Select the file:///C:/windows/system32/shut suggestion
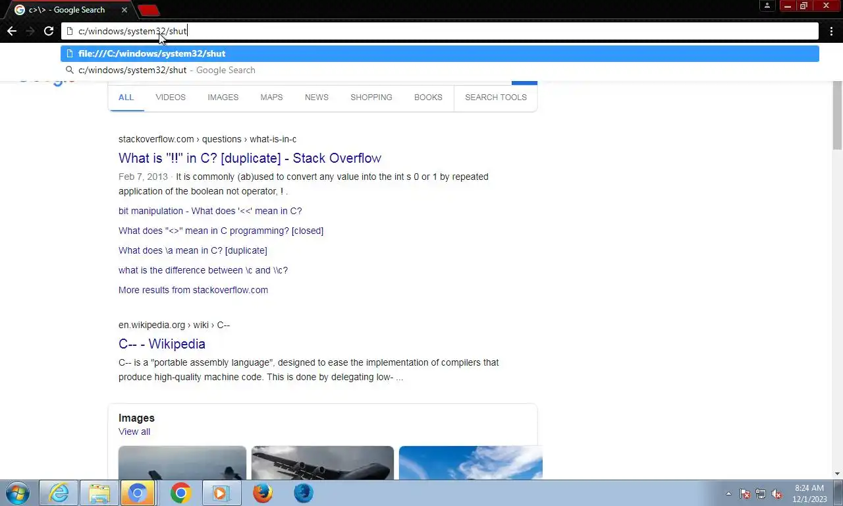 [x=440, y=53]
